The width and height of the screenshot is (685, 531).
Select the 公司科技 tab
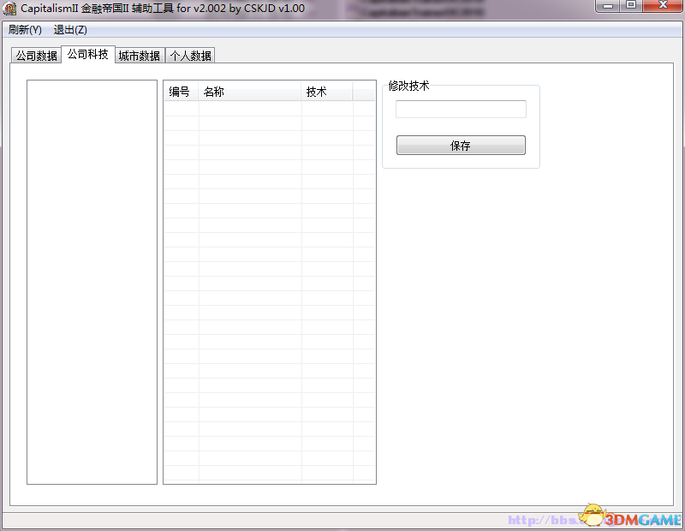pos(88,54)
